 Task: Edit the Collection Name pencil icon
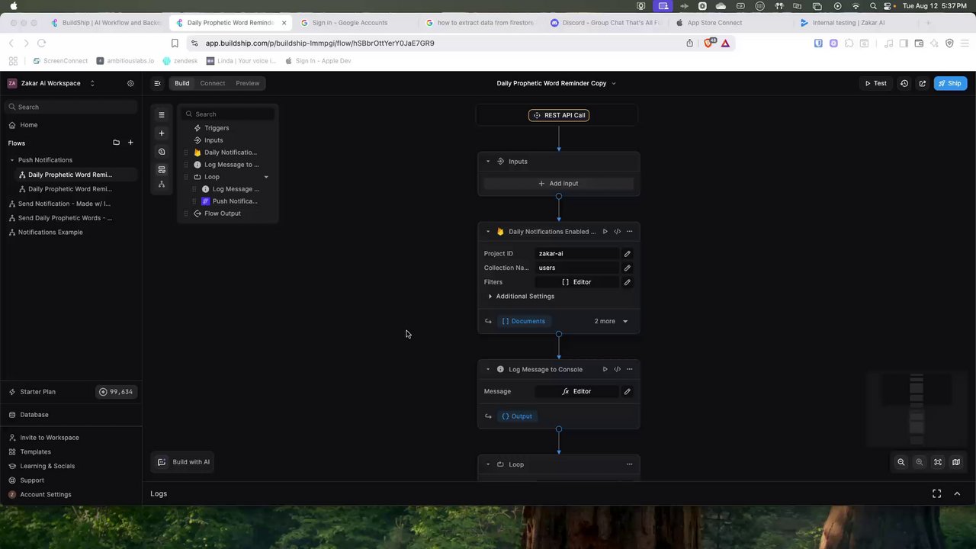(x=627, y=268)
